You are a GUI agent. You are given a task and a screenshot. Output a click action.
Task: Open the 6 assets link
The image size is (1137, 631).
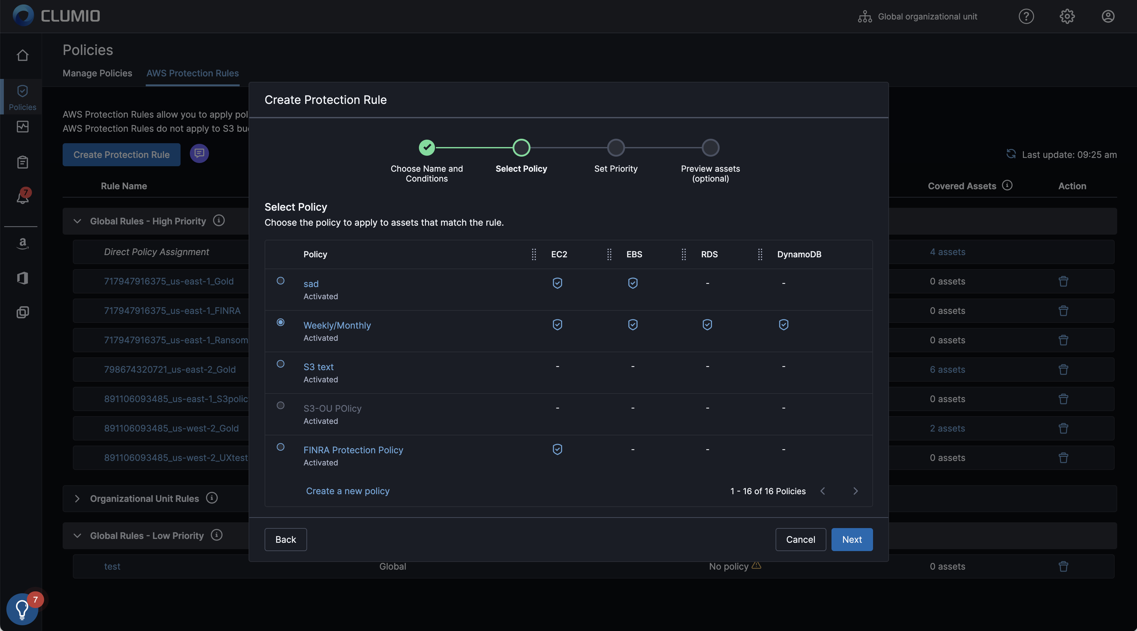pyautogui.click(x=947, y=370)
